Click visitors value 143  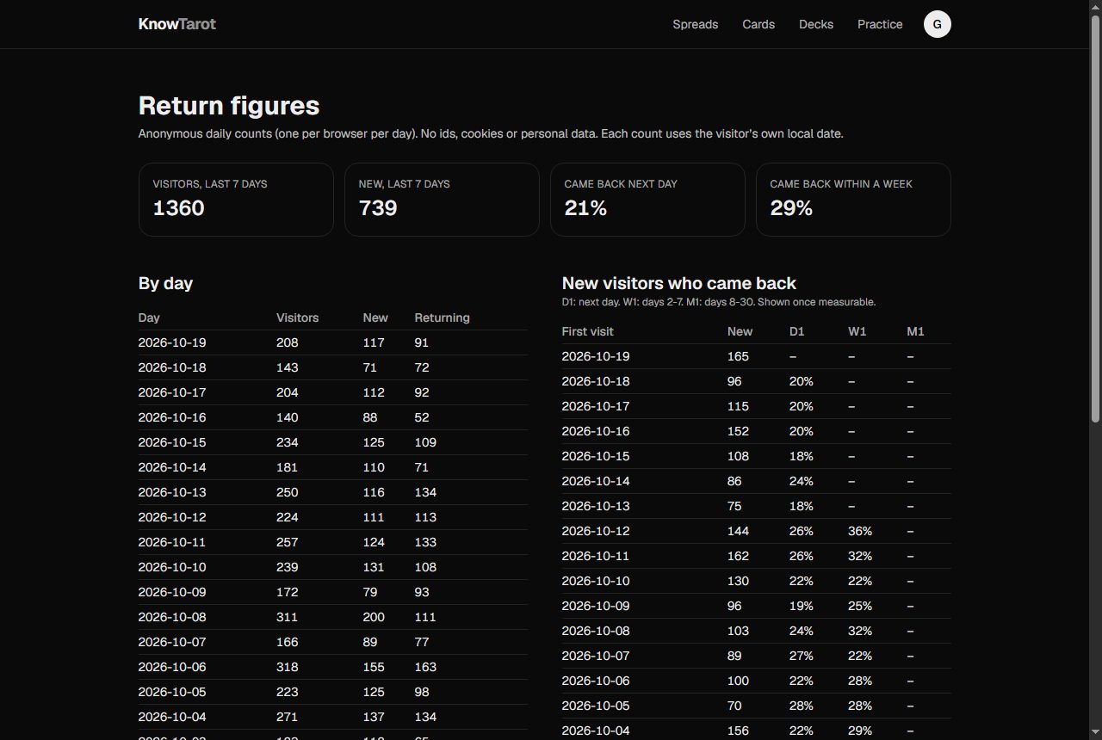288,367
